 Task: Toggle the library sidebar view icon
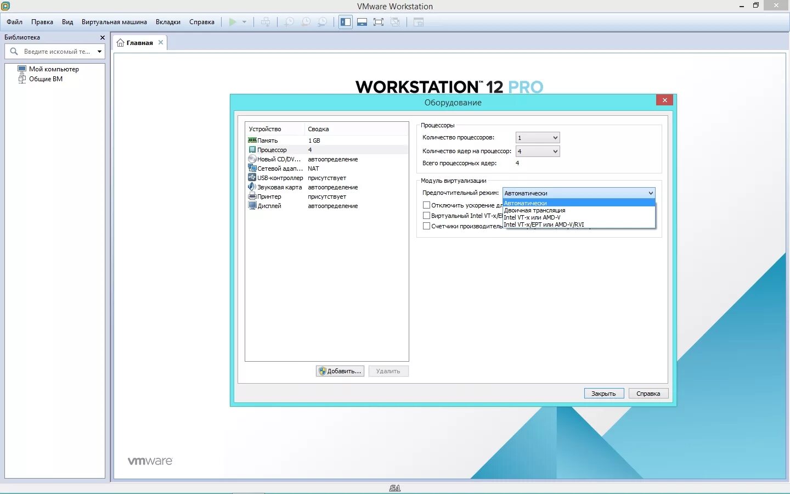click(346, 22)
